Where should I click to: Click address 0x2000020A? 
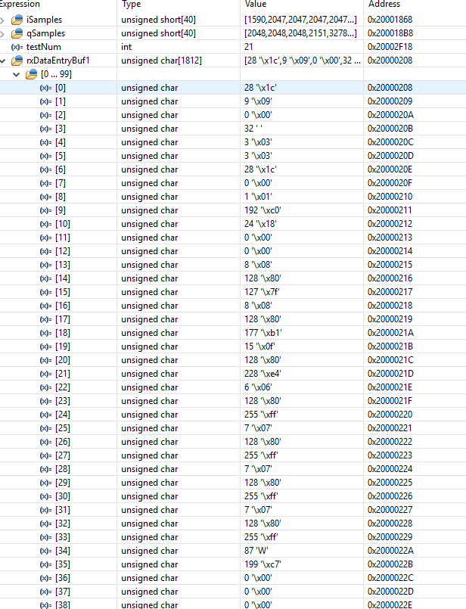point(390,115)
